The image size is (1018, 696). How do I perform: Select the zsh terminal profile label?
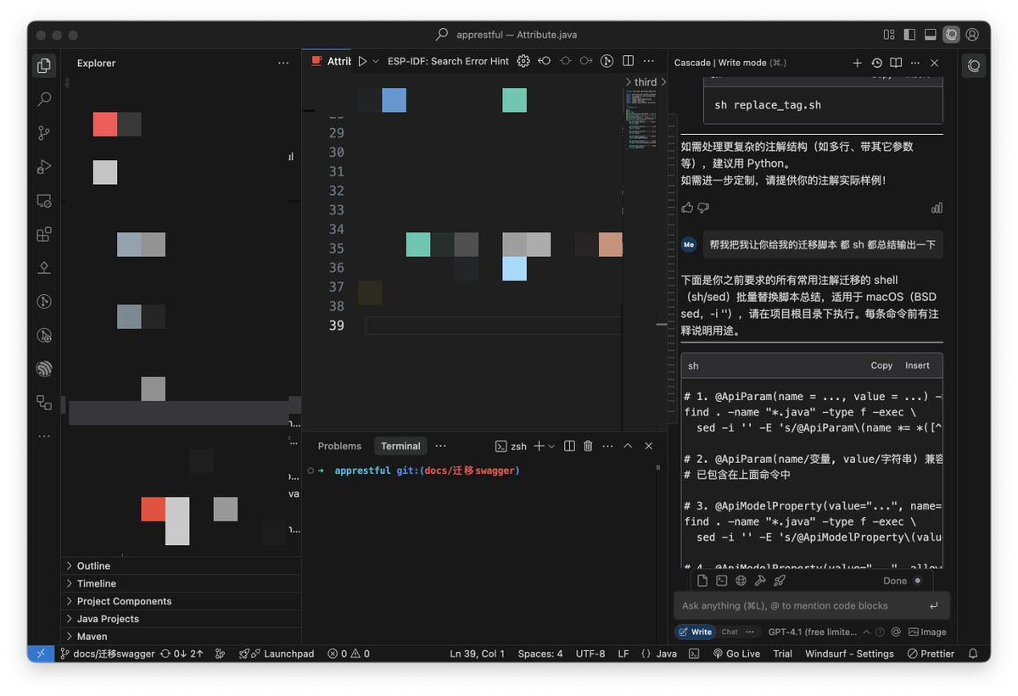pos(512,446)
